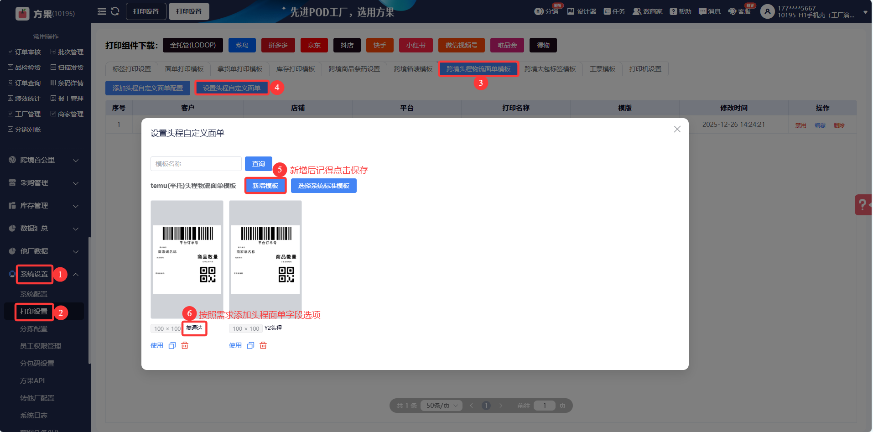The image size is (873, 432).
Task: Open the 50条/页 page size dropdown
Action: (442, 406)
